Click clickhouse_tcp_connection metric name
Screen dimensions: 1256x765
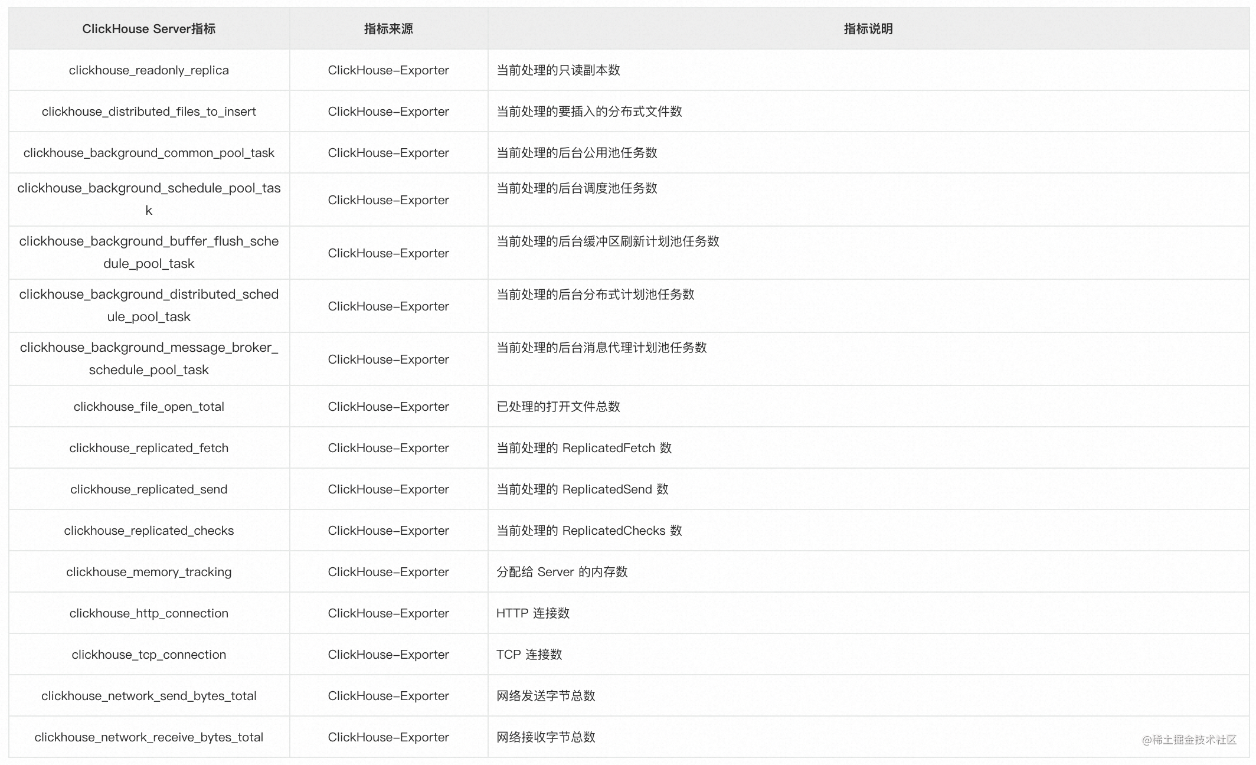pos(149,655)
